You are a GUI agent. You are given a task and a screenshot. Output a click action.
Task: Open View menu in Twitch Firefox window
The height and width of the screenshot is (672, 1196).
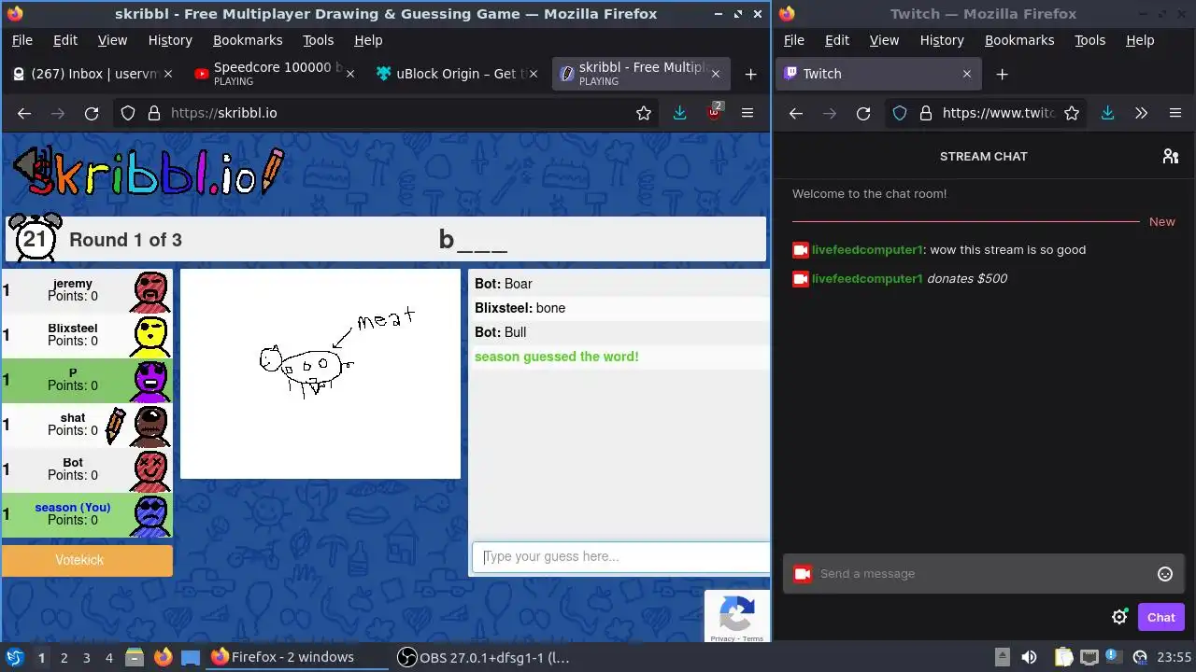[884, 40]
